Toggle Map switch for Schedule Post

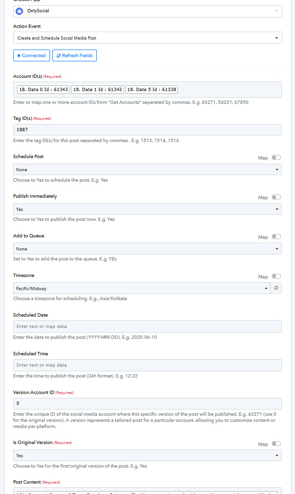point(276,158)
